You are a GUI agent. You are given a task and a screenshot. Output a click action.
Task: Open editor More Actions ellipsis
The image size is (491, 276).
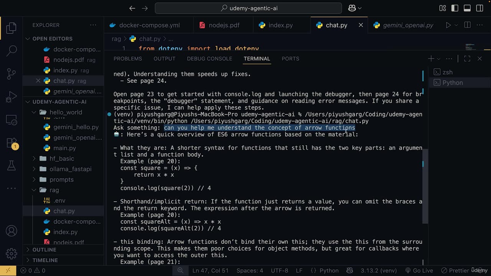pos(479,25)
